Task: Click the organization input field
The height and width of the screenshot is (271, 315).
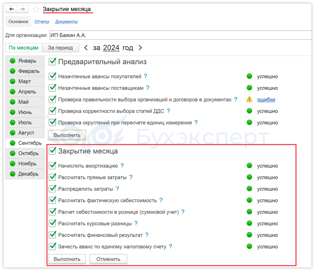Action: click(x=180, y=35)
